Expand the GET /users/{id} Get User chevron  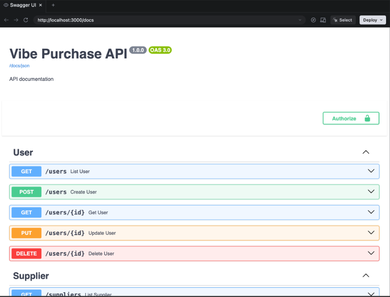pyautogui.click(x=371, y=212)
